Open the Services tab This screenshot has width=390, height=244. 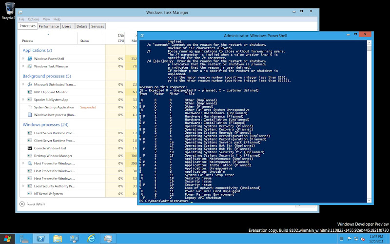[x=97, y=26]
